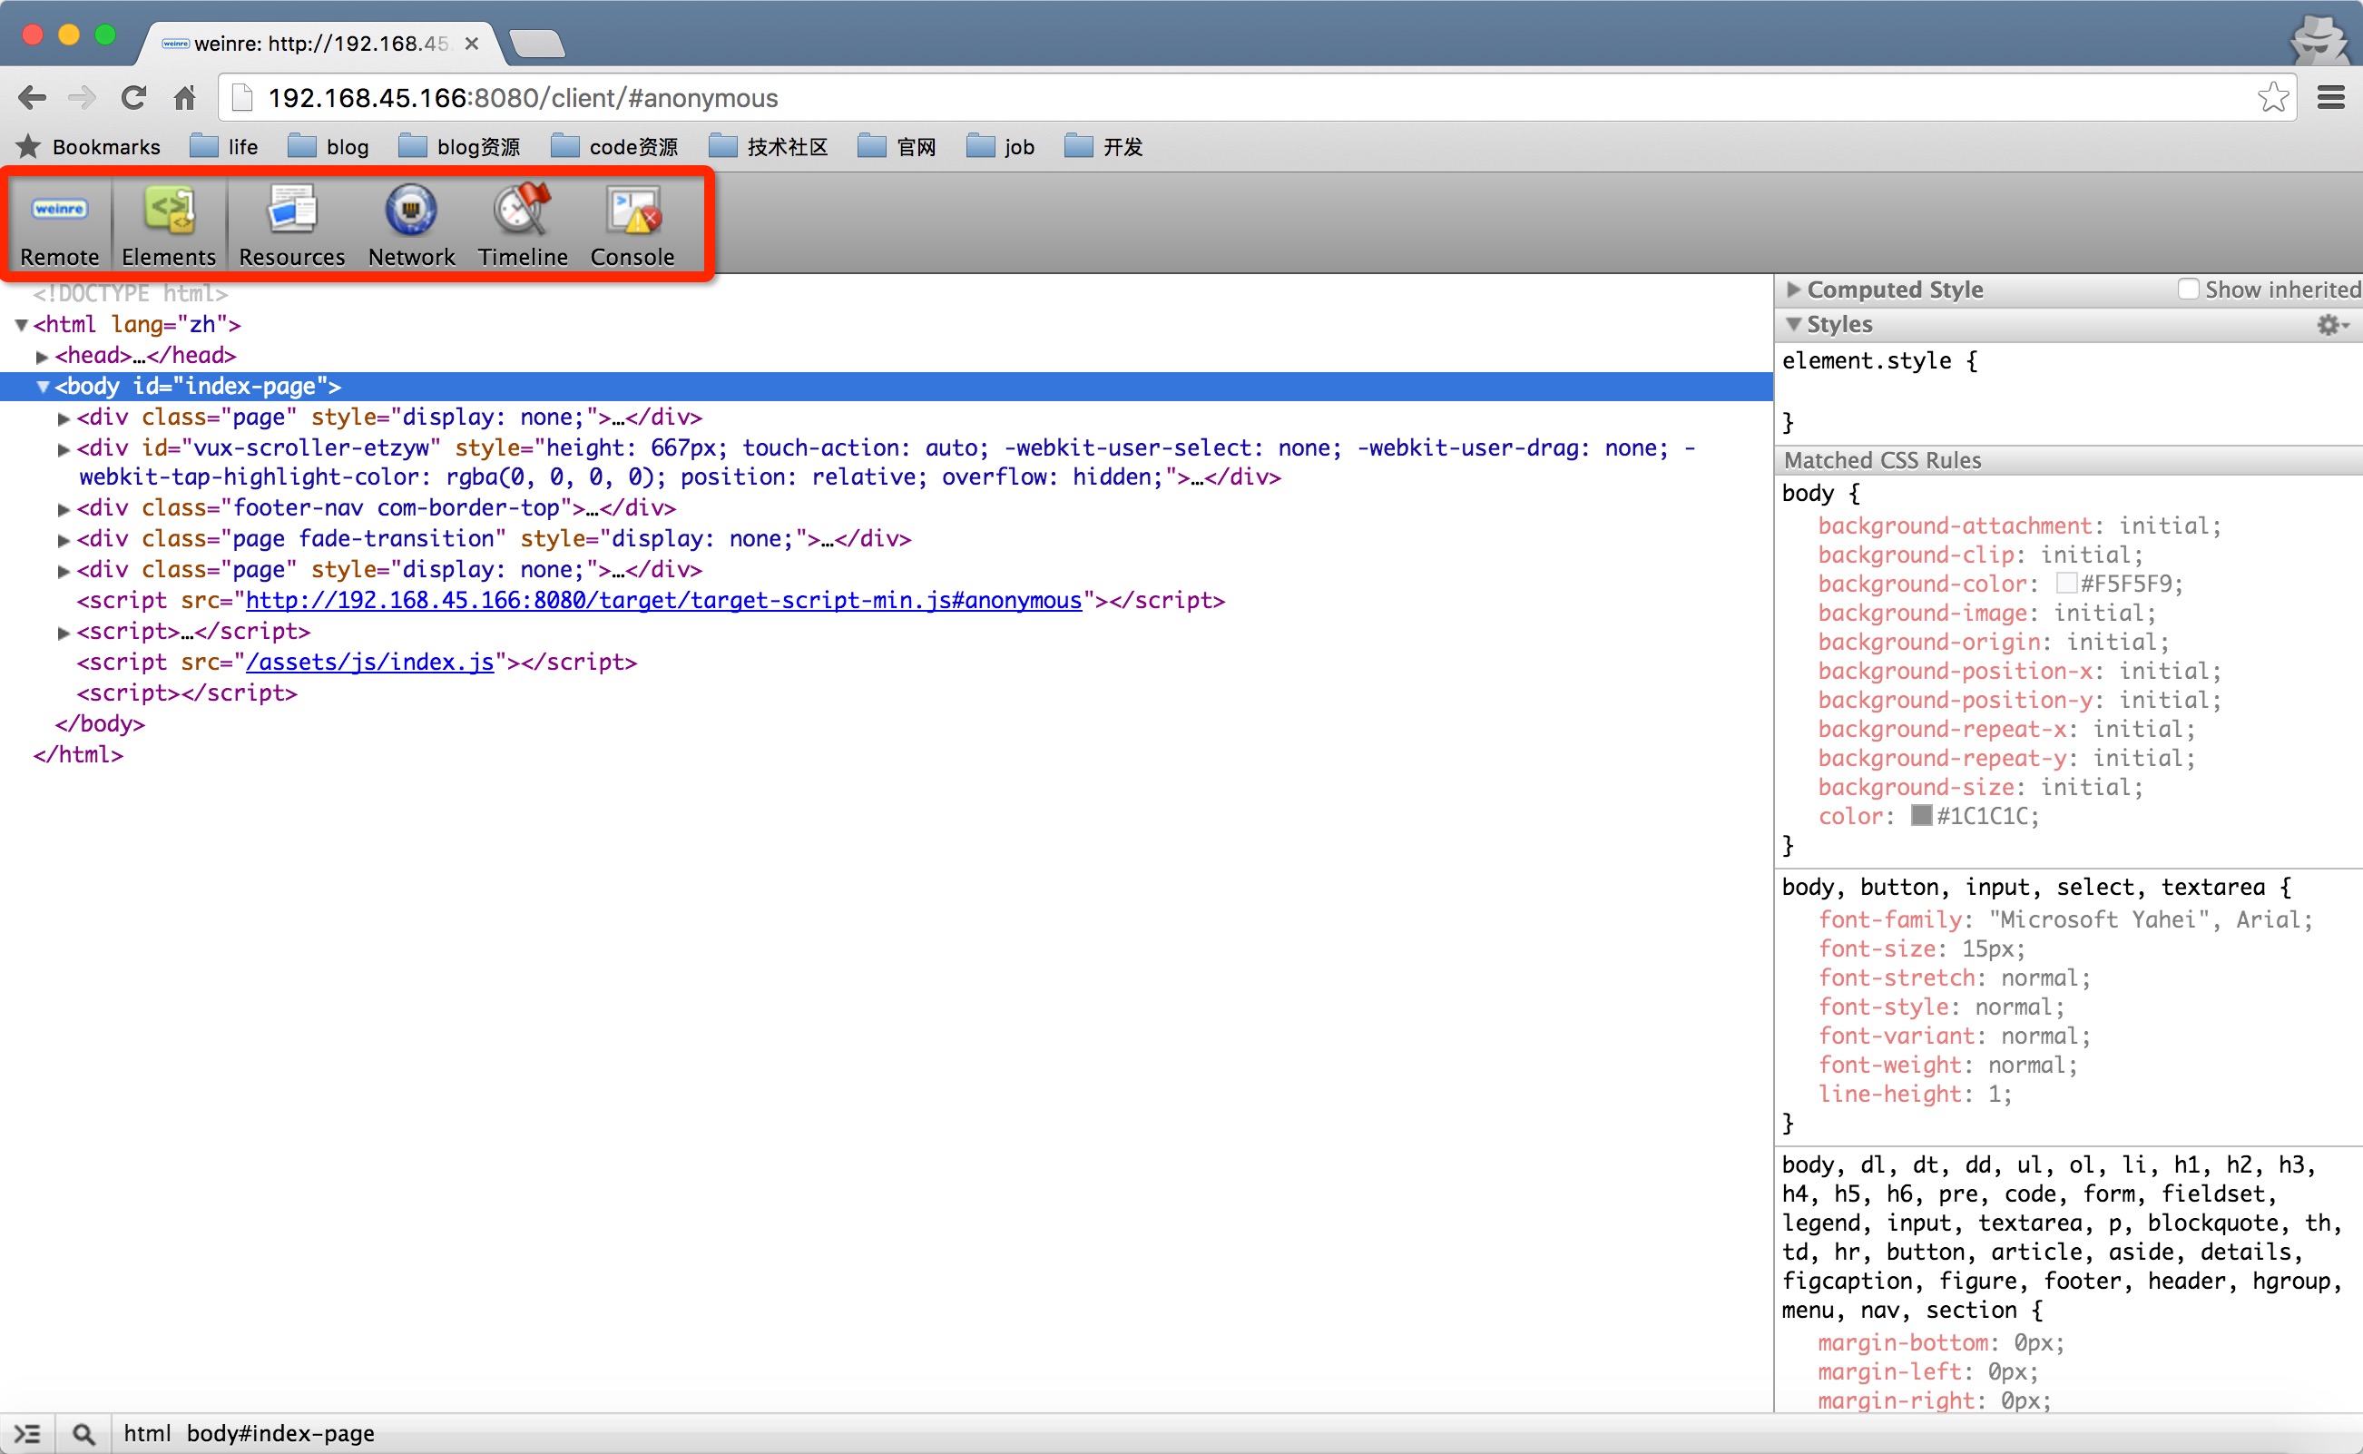2363x1454 pixels.
Task: Select body#index-page breadcrumb
Action: 279,1434
